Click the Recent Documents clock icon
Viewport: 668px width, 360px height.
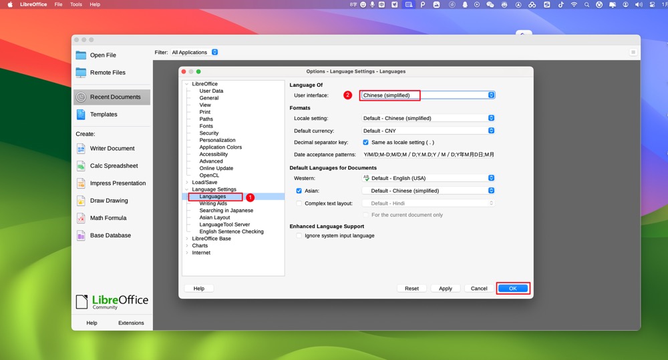[x=81, y=97]
